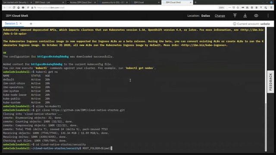Click the kube-node-lease namespace row
276x155 pixels.
(26, 95)
